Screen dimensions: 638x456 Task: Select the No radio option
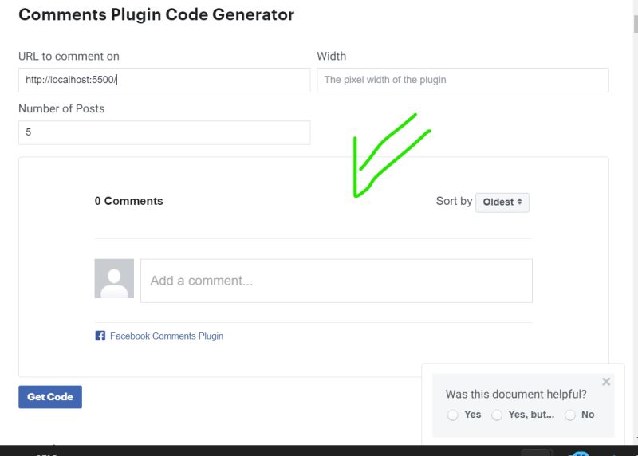[570, 415]
